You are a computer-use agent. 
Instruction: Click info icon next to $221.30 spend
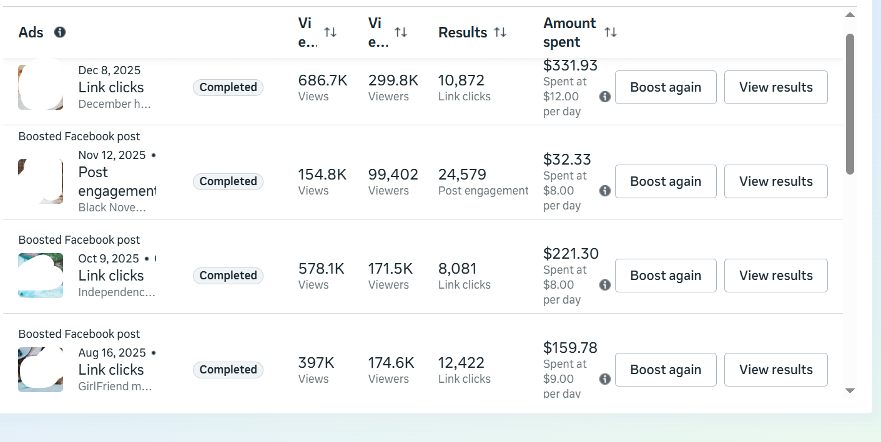[604, 285]
